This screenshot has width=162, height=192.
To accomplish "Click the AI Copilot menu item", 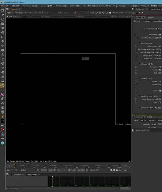I will (x=145, y=6).
